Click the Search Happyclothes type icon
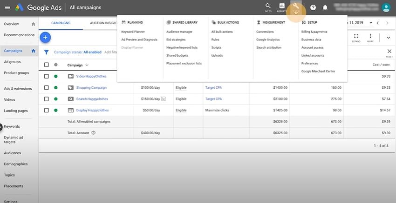This screenshot has height=203, width=396. [71, 99]
